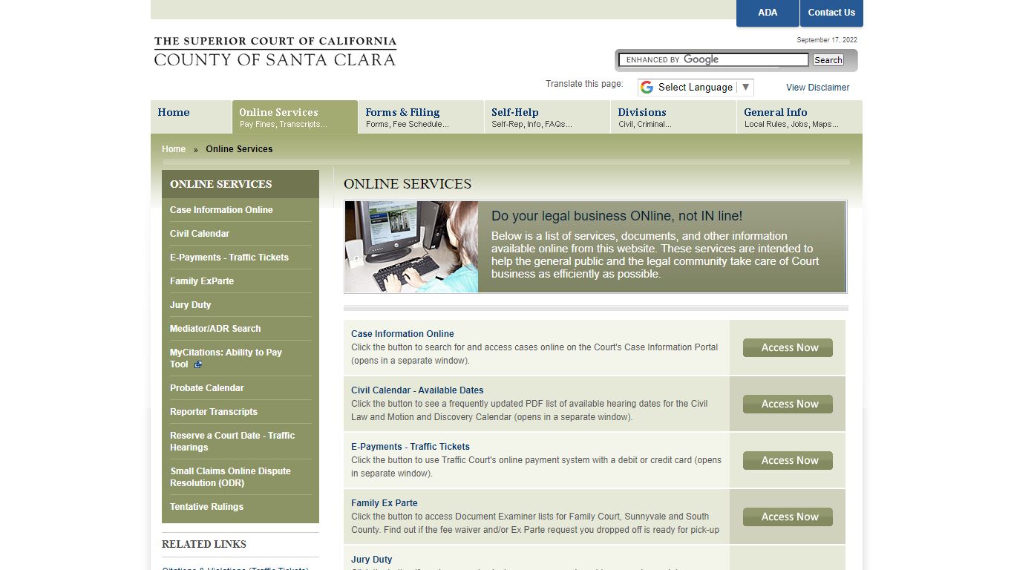The width and height of the screenshot is (1014, 570).
Task: Open the General Info navigation tab
Action: (x=799, y=117)
